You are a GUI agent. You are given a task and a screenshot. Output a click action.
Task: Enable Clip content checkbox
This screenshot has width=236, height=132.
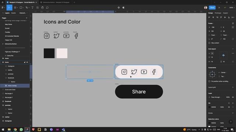(x=209, y=43)
